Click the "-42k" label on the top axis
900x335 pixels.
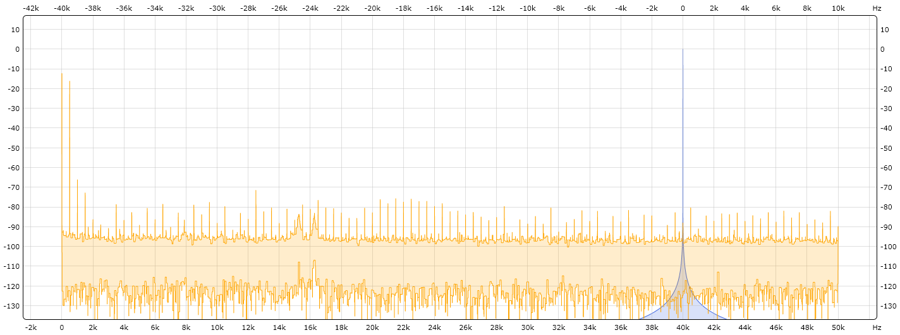(x=31, y=8)
